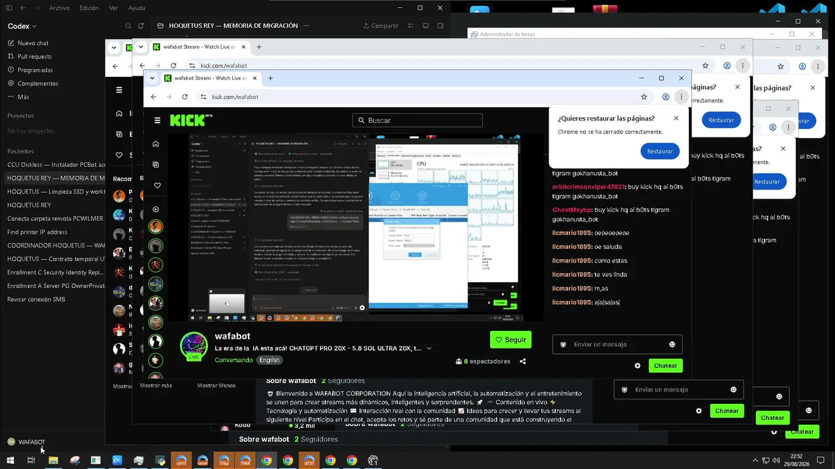Open the Windows Start menu
835x469 pixels.
point(10,461)
